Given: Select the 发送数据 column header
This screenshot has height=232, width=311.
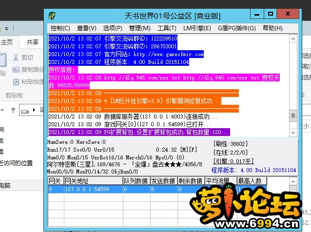Looking at the screenshot, I should click(164, 181).
